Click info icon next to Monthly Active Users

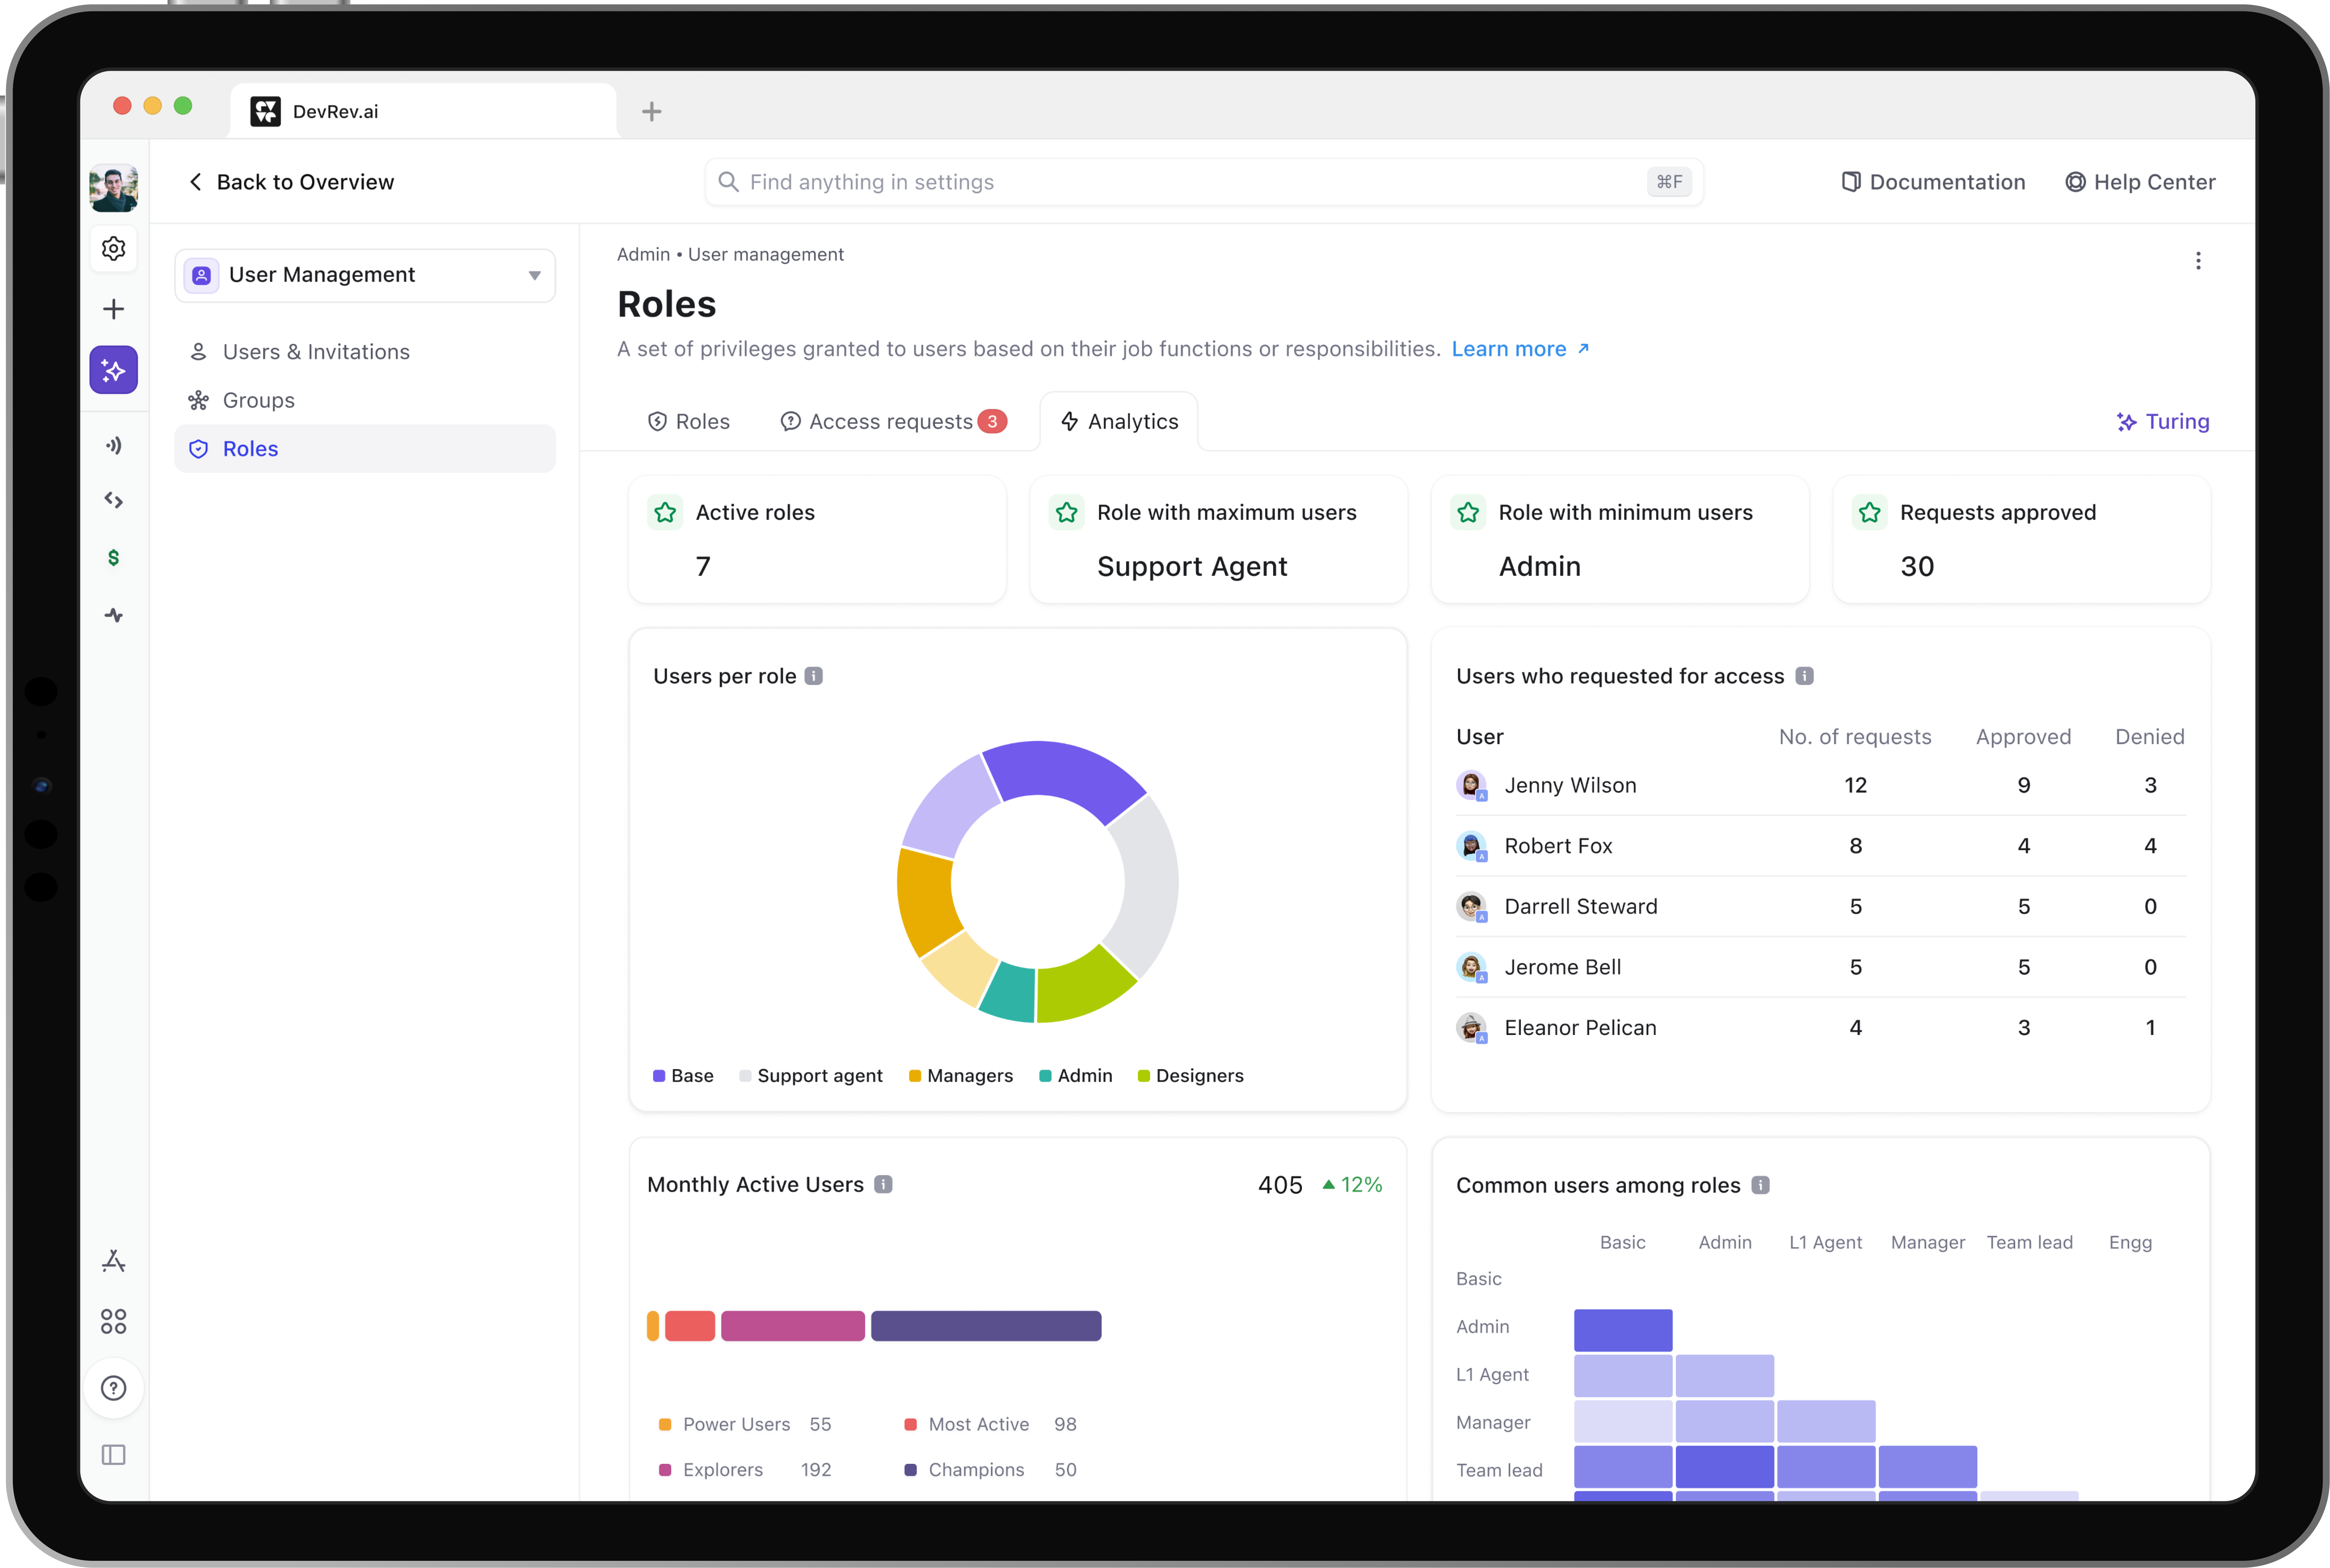(x=883, y=1184)
